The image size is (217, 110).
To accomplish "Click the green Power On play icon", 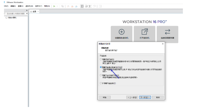I will pos(54,6).
